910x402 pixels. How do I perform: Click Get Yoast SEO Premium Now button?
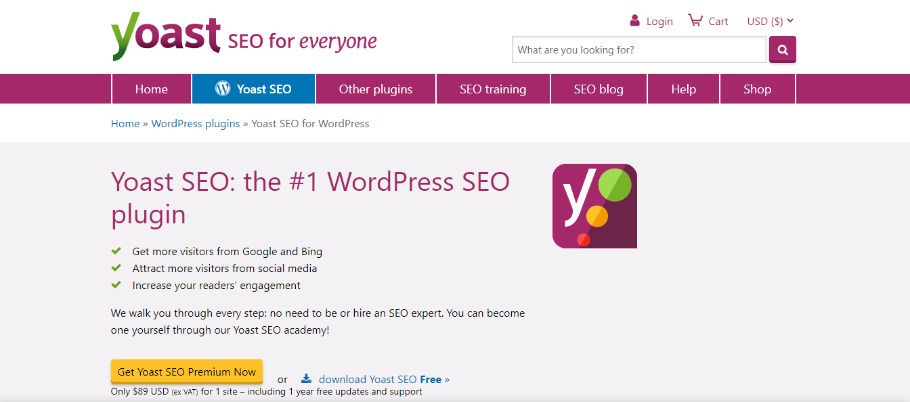click(187, 372)
